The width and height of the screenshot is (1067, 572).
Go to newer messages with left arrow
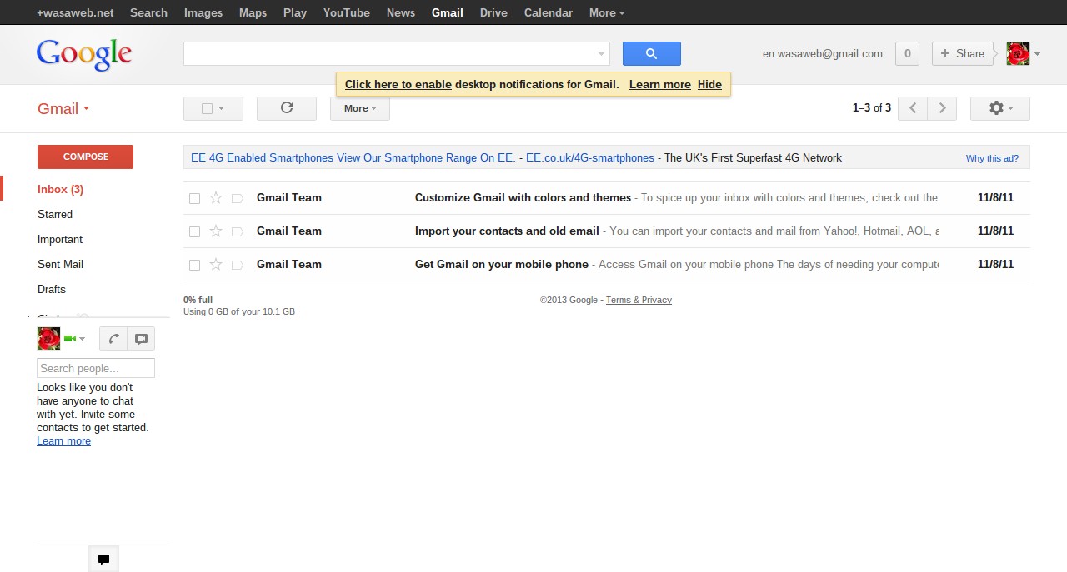click(913, 108)
